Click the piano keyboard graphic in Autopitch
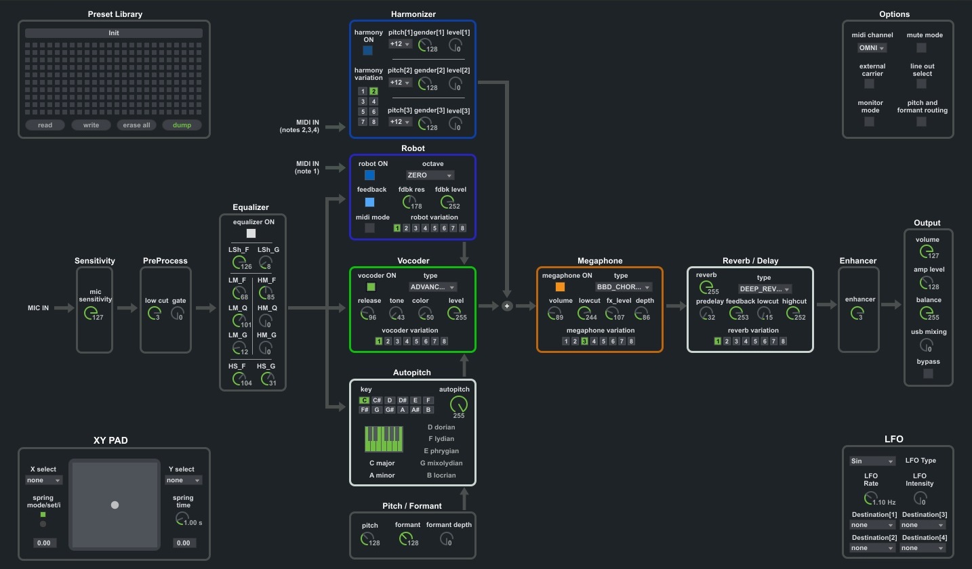This screenshot has width=972, height=569. pyautogui.click(x=384, y=439)
